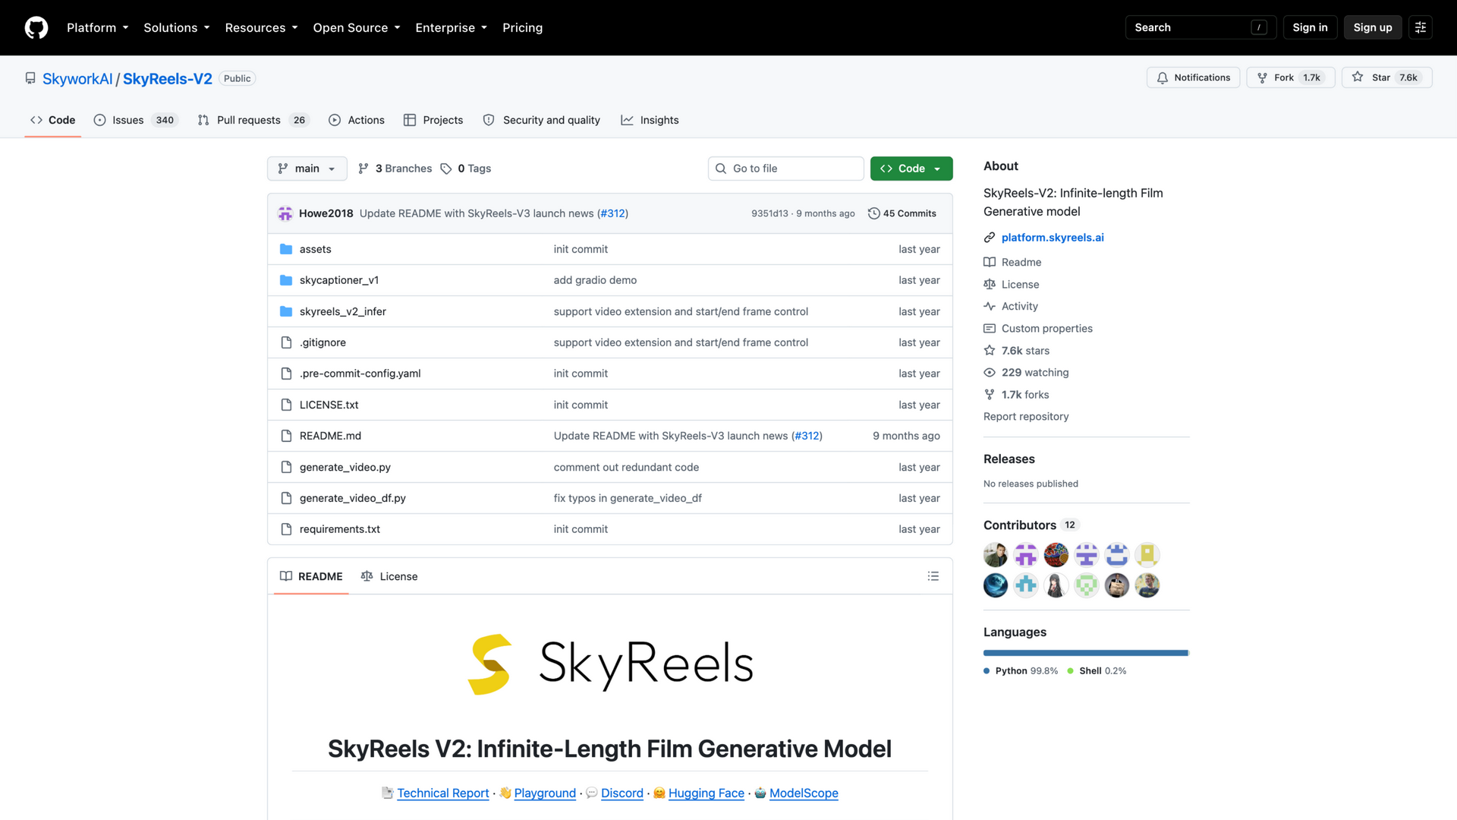Open the 1.7k forks link in About
The width and height of the screenshot is (1457, 820).
1017,394
